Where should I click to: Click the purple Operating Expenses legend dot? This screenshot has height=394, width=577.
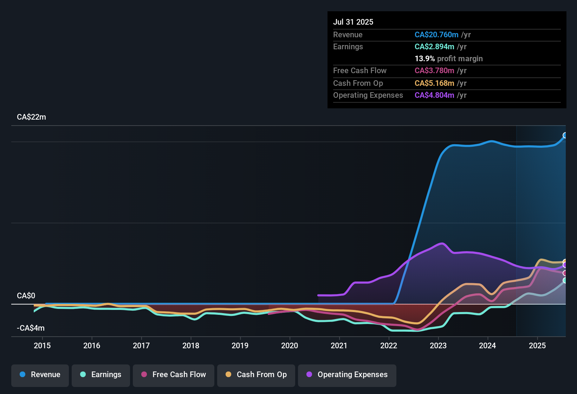[x=309, y=375]
